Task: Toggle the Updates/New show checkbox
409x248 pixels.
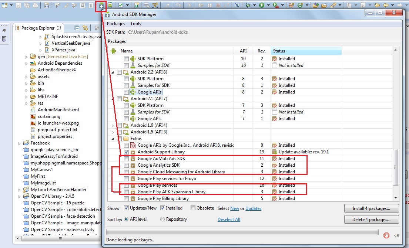Action: tap(126, 208)
